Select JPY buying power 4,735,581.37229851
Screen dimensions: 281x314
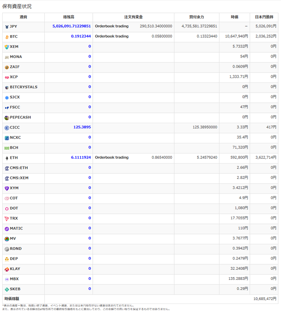coord(199,26)
